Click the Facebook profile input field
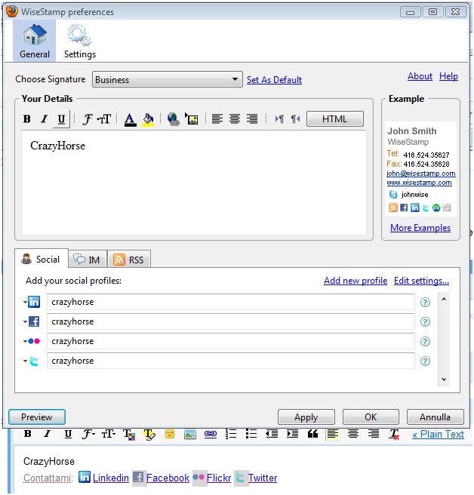This screenshot has width=474, height=495. tap(230, 322)
